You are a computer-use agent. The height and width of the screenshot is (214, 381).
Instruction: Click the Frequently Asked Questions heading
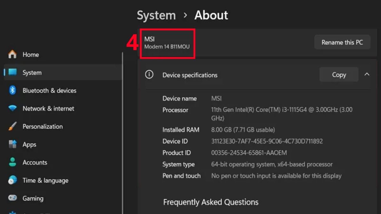[211, 202]
